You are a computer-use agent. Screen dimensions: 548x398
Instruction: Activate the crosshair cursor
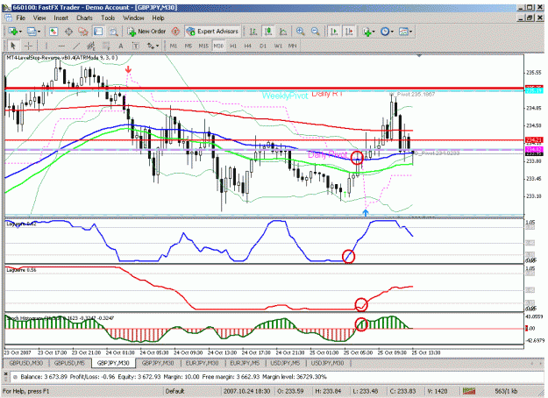(x=28, y=46)
